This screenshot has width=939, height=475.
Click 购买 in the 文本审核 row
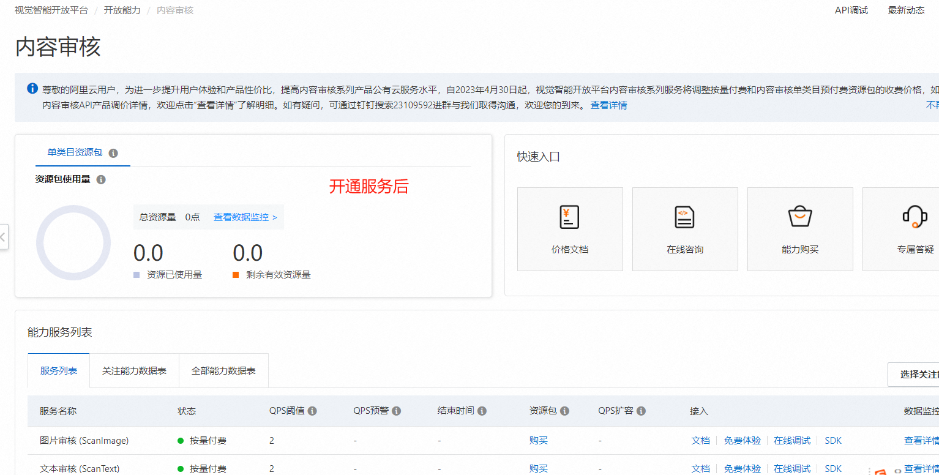click(x=539, y=468)
